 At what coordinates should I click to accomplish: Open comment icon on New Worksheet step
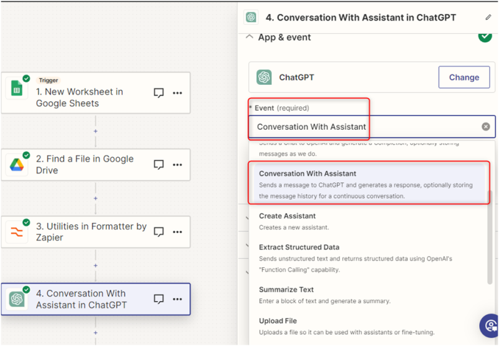[x=159, y=92]
